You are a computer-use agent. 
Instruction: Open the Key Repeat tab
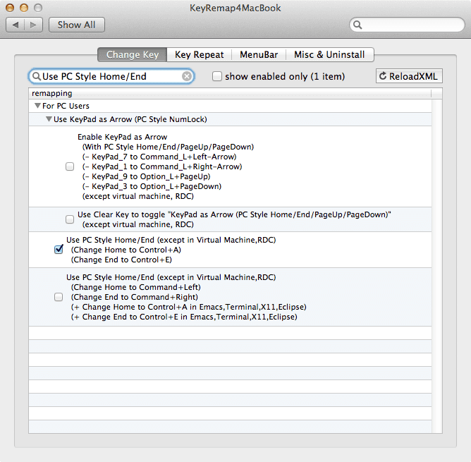(x=199, y=55)
